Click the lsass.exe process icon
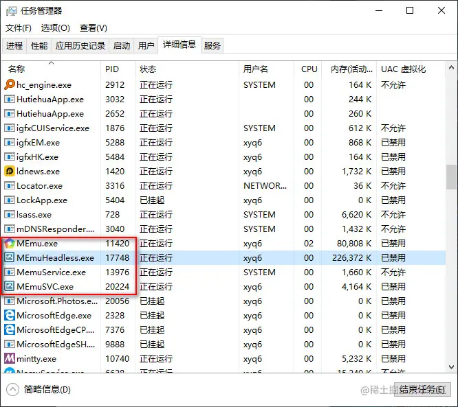 [10, 215]
